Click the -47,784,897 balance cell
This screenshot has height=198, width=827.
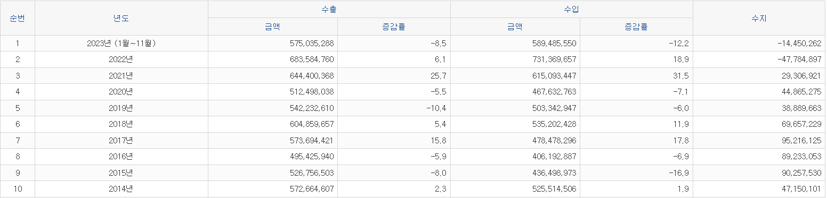(759, 59)
